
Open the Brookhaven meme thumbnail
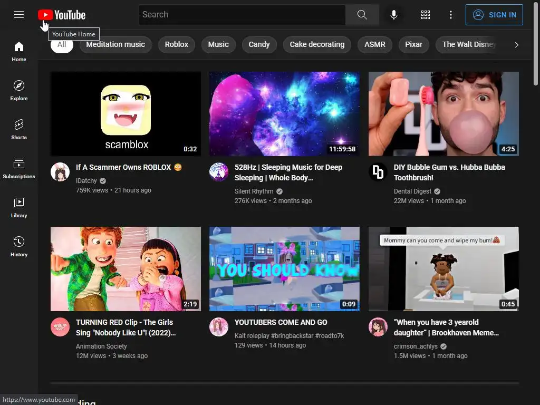tap(443, 268)
